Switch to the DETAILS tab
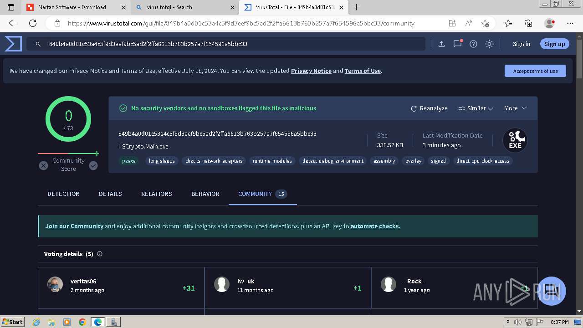 pyautogui.click(x=110, y=194)
